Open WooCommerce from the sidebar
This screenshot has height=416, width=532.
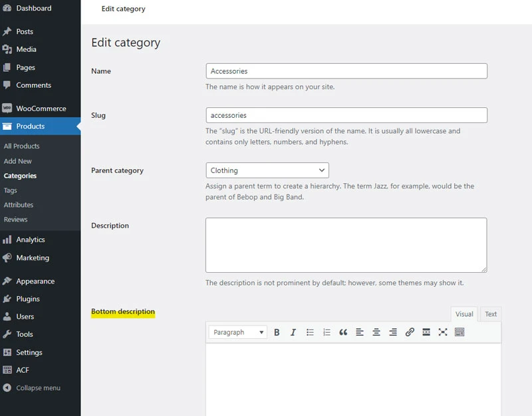coord(41,108)
